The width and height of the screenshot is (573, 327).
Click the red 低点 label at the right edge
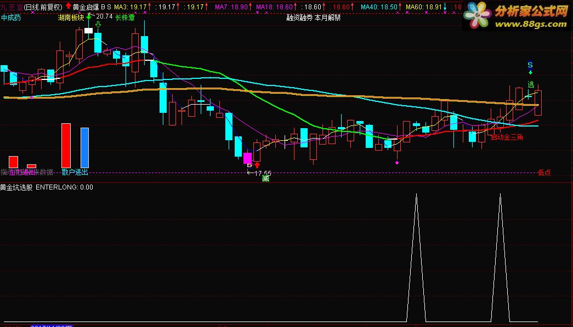pos(544,172)
